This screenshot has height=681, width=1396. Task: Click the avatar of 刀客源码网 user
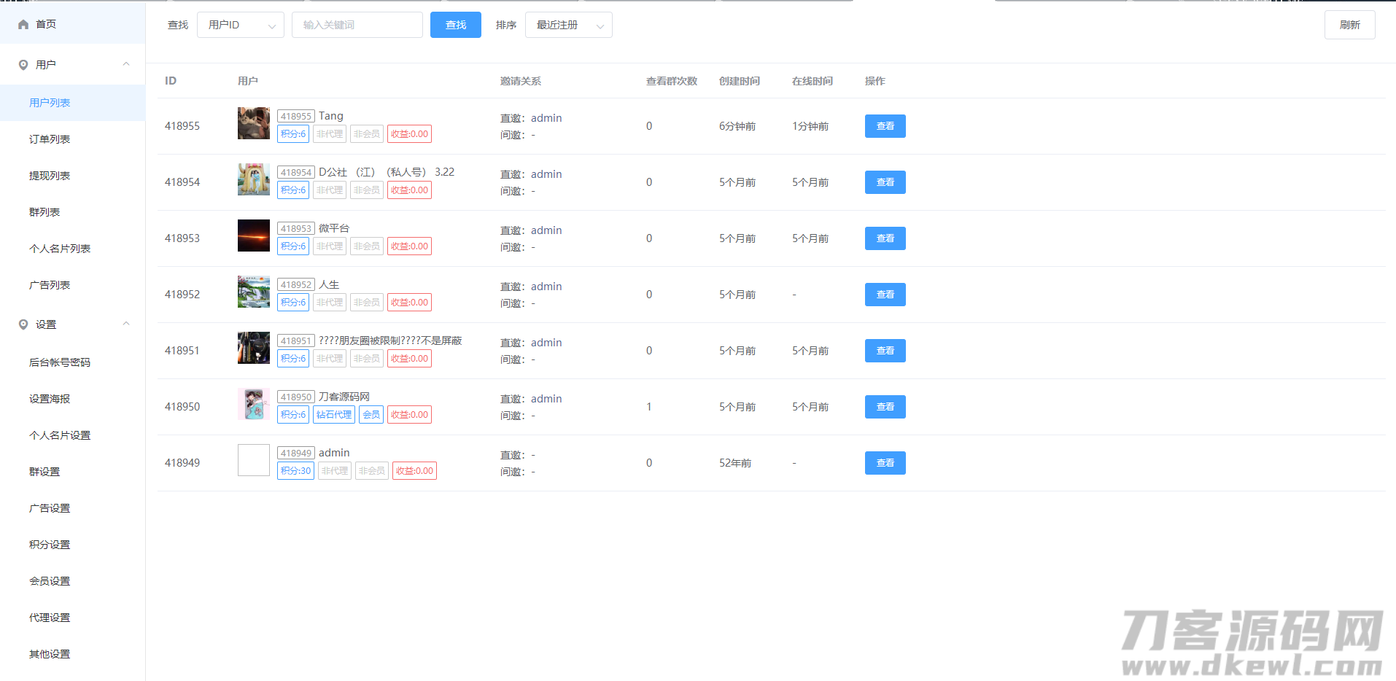click(253, 404)
